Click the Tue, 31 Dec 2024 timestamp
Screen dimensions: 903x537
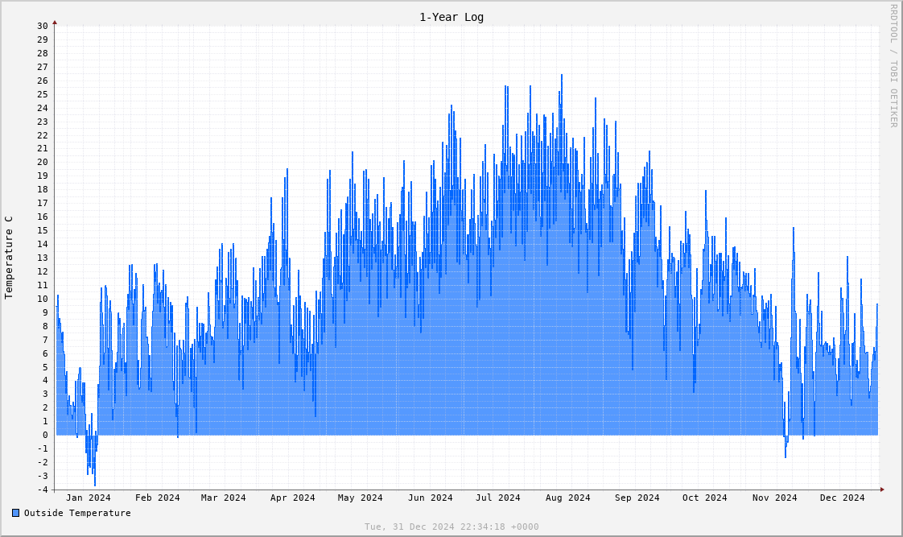tap(451, 527)
